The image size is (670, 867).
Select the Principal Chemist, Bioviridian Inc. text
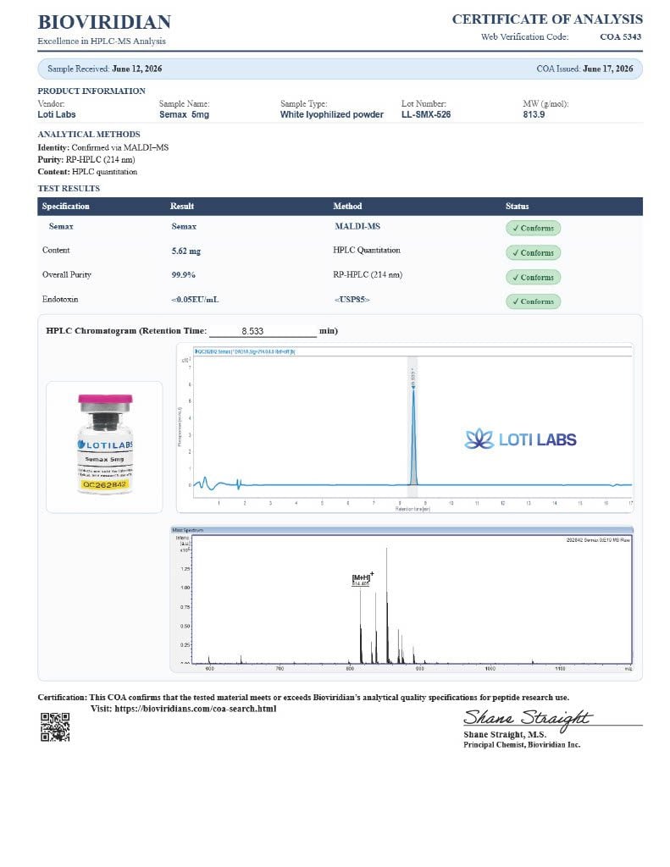click(522, 745)
